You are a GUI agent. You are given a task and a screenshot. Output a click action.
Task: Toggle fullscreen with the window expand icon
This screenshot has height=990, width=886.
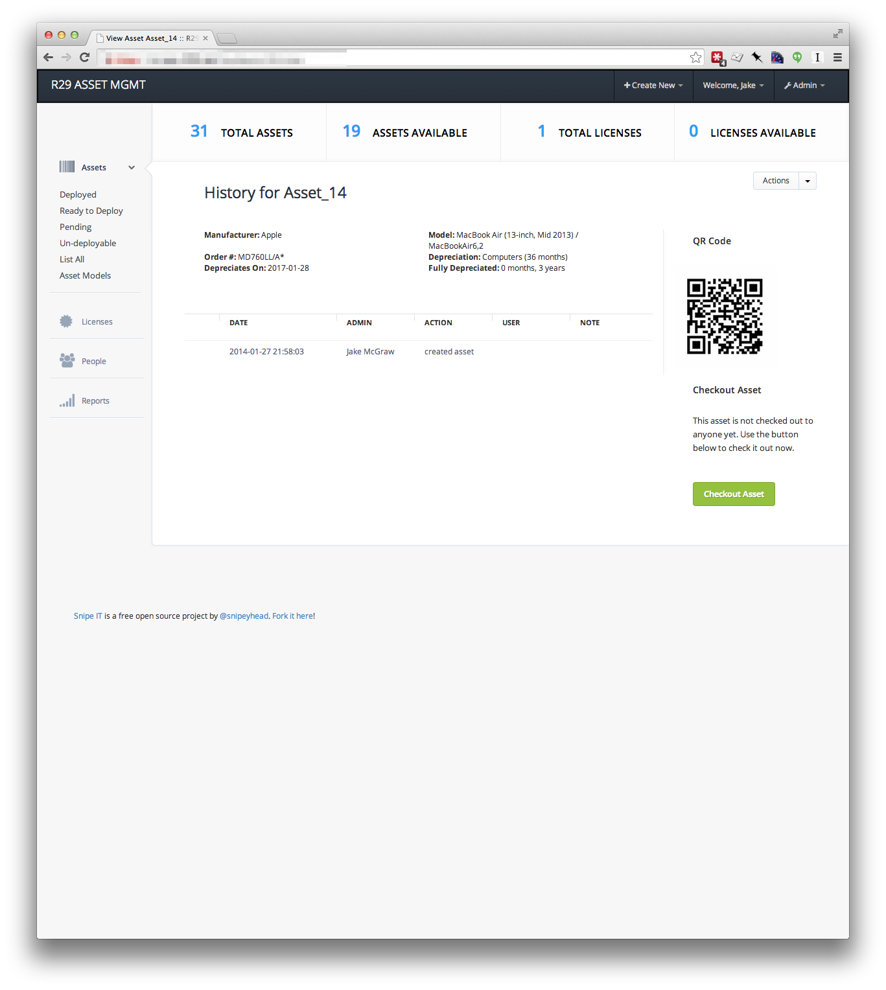click(837, 34)
